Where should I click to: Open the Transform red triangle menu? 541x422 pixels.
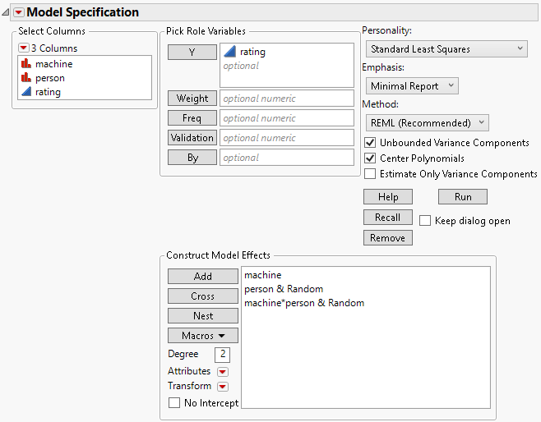click(x=222, y=387)
